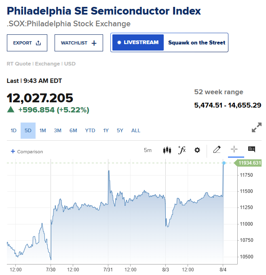The image size is (266, 275).
Task: Select the pencil drawing tool
Action: (x=217, y=149)
